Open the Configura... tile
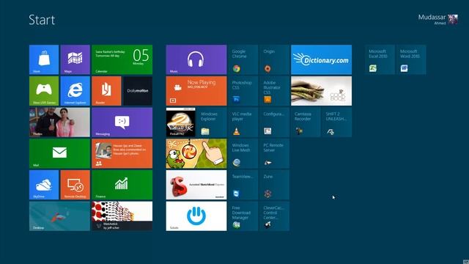Image resolution: width=469 pixels, height=264 pixels. [275, 122]
